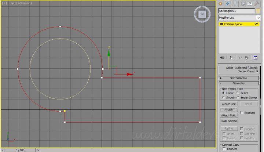Viewport: 264px width, 152px height.
Task: Tick the Bind last checkbox
Action: click(242, 138)
